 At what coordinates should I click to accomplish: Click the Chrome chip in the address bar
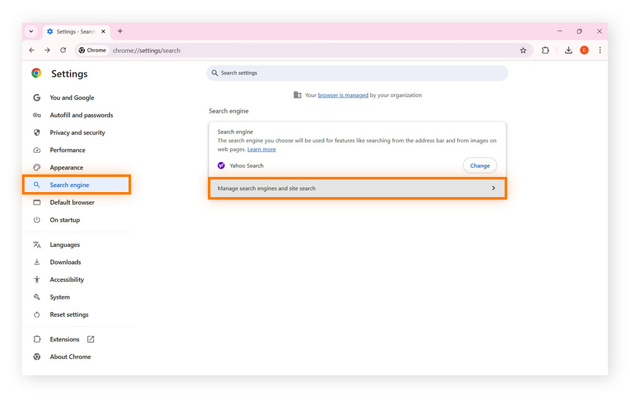(x=92, y=50)
